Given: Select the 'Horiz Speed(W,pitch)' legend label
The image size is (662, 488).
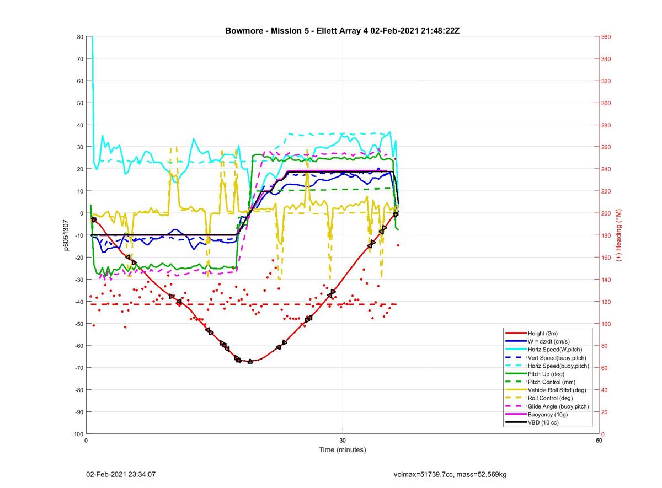Looking at the screenshot, I should pyautogui.click(x=554, y=350).
